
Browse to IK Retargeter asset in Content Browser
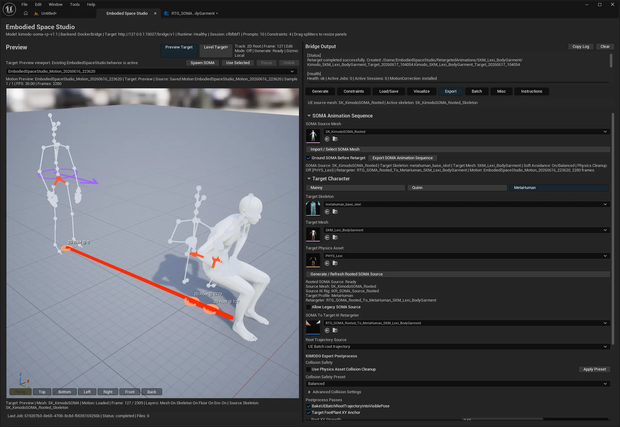[x=335, y=330]
